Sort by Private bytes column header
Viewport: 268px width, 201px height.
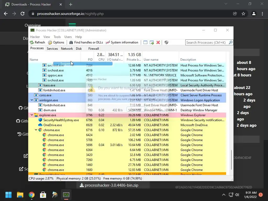click(x=134, y=59)
